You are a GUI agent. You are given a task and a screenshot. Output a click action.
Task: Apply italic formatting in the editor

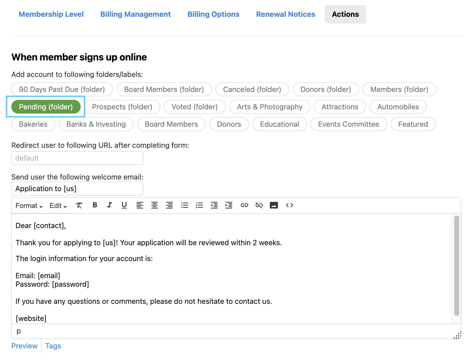click(x=109, y=205)
